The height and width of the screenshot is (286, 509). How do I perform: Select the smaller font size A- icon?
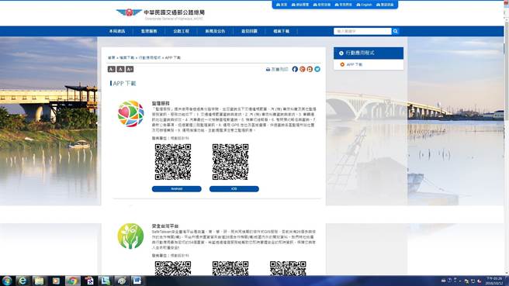coord(112,69)
